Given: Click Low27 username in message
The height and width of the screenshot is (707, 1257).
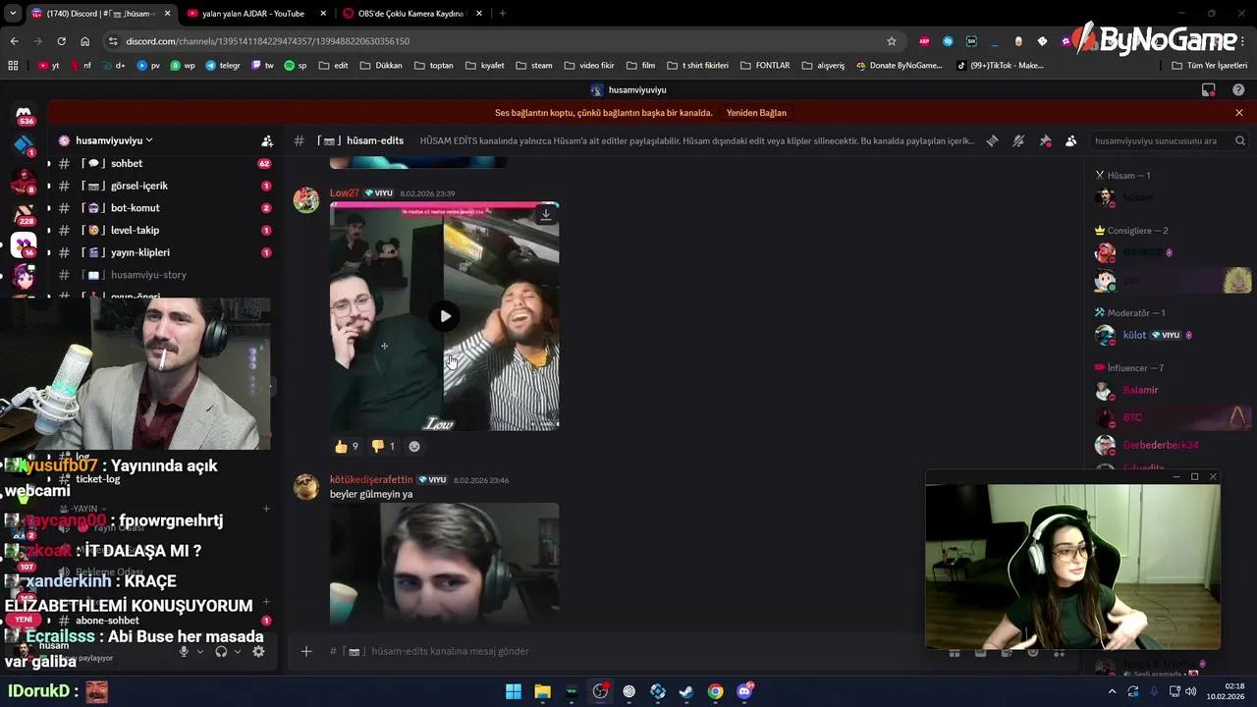Looking at the screenshot, I should (x=344, y=193).
